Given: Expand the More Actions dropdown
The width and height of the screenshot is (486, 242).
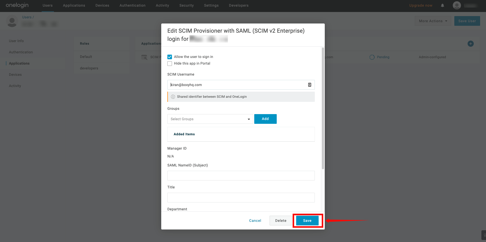Looking at the screenshot, I should tap(433, 21).
